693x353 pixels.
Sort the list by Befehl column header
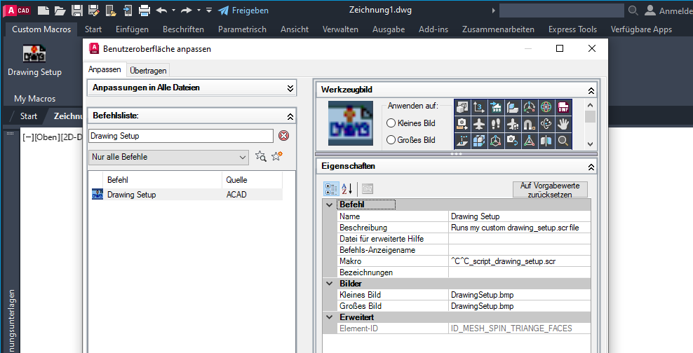162,180
